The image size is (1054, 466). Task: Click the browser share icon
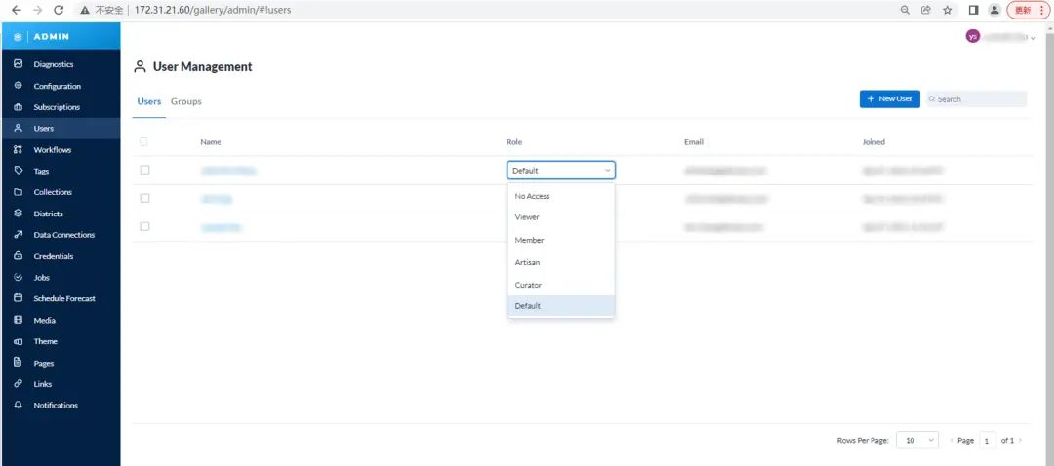[x=926, y=10]
